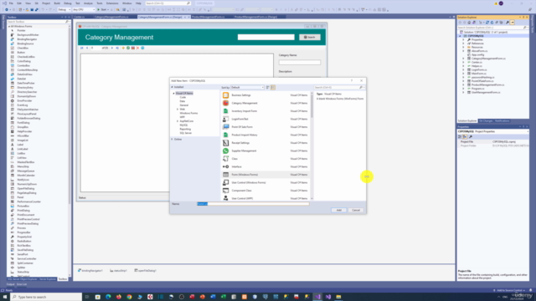Click the Save All icon in main toolbar

point(37,9)
